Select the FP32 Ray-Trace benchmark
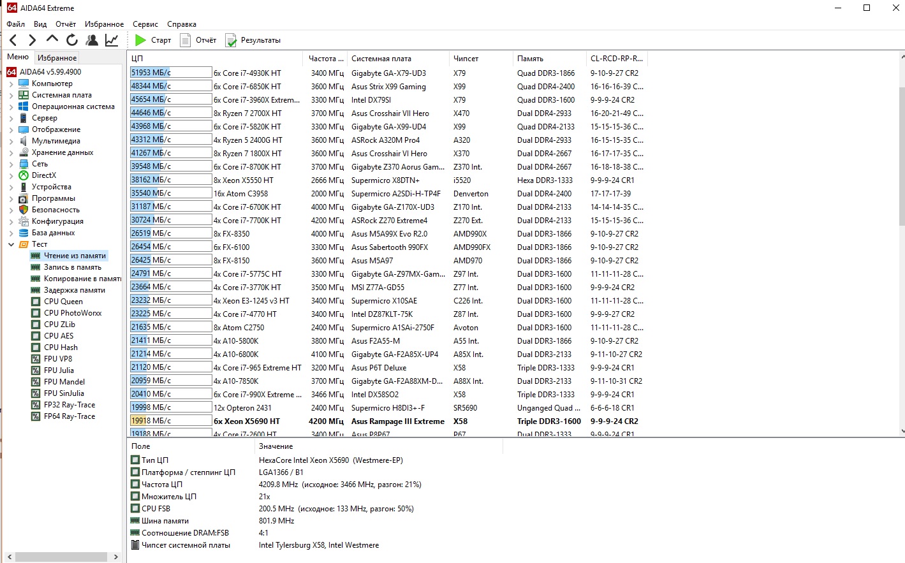 click(x=70, y=405)
